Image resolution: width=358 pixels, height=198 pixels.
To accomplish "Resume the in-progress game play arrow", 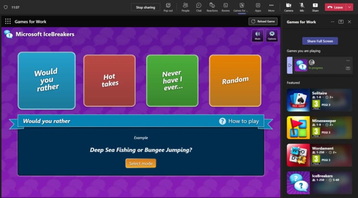I will click(290, 65).
